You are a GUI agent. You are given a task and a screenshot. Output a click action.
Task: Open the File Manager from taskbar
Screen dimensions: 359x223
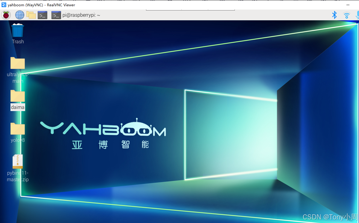click(x=31, y=15)
